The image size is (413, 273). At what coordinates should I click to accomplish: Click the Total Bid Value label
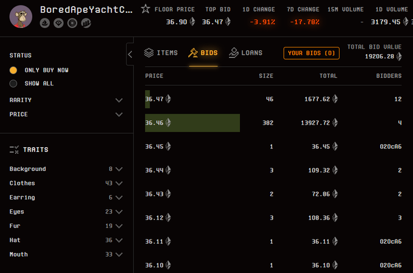click(x=374, y=47)
